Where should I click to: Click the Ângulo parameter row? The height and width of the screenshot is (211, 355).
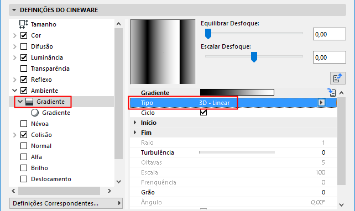(x=233, y=202)
